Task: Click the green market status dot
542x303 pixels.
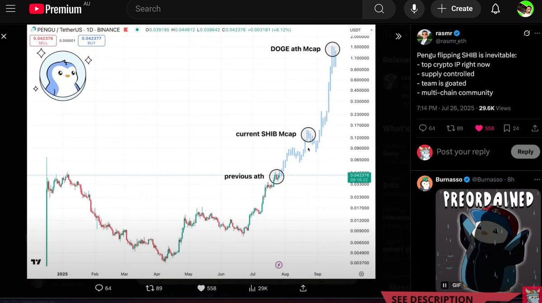Action: pyautogui.click(x=137, y=30)
